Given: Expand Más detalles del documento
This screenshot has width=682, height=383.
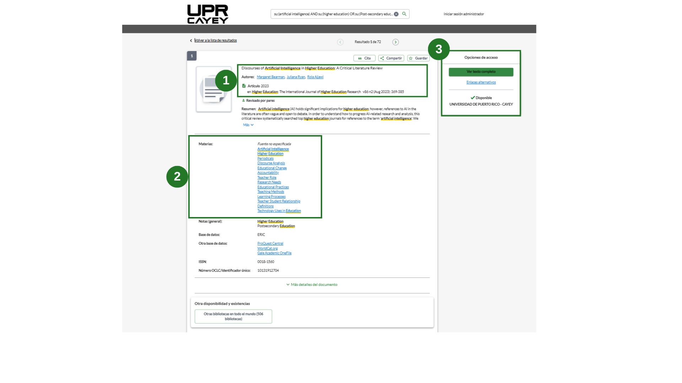Looking at the screenshot, I should (312, 284).
